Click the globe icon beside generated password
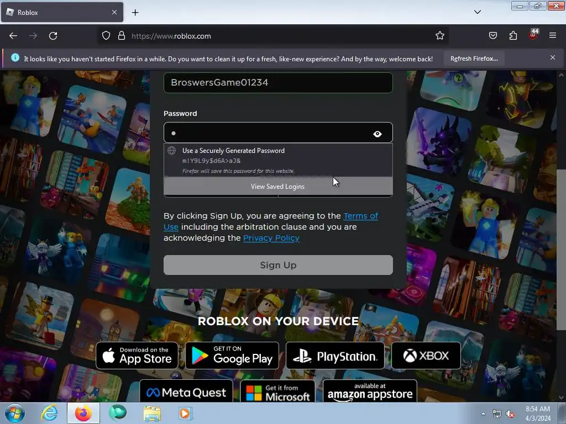 [172, 150]
